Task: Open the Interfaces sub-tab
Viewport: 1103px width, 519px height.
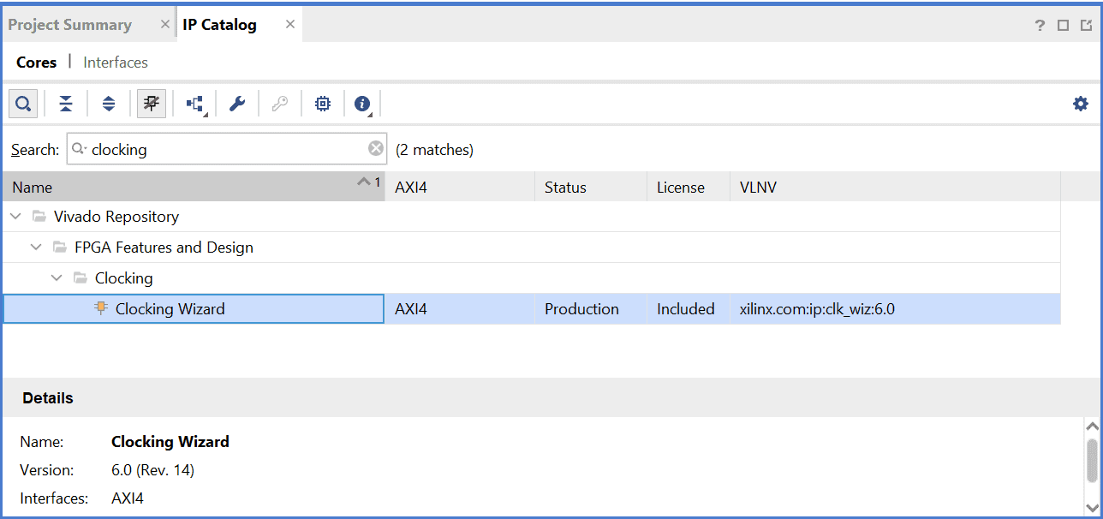Action: [116, 63]
